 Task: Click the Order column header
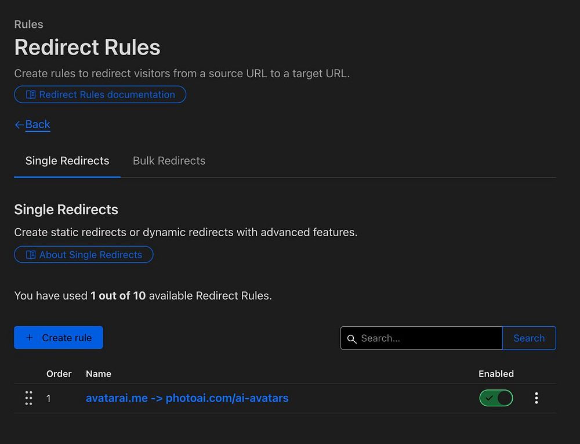[59, 374]
